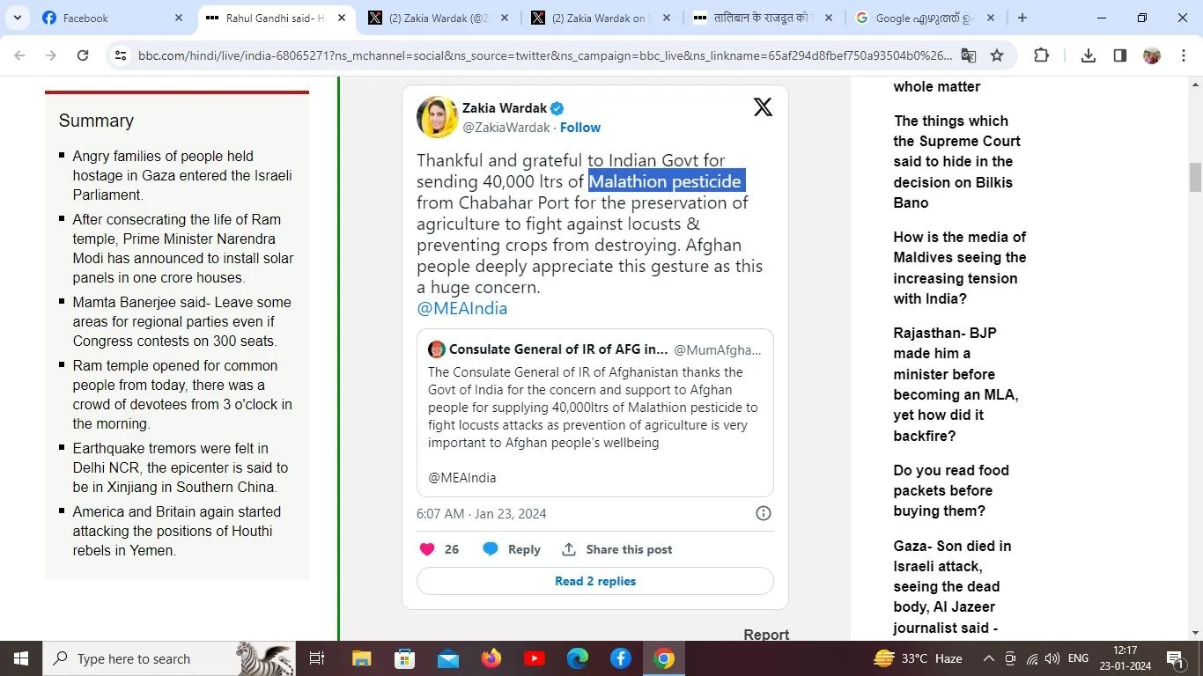The width and height of the screenshot is (1203, 676).
Task: Click Read 2 replies
Action: click(x=595, y=581)
